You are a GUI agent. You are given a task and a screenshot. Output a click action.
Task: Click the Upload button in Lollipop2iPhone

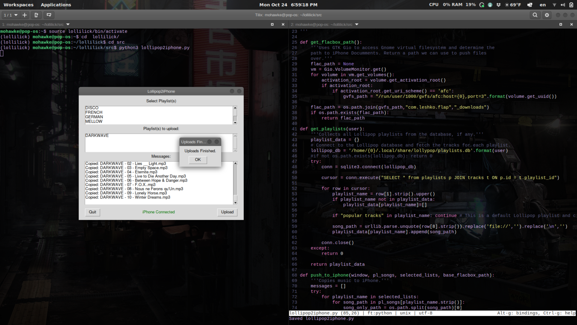pos(227,212)
